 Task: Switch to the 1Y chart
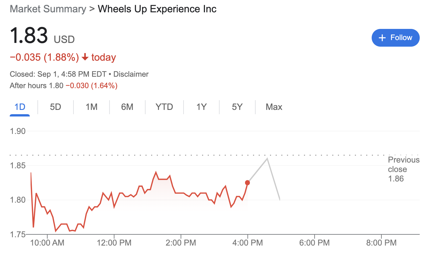tap(201, 107)
